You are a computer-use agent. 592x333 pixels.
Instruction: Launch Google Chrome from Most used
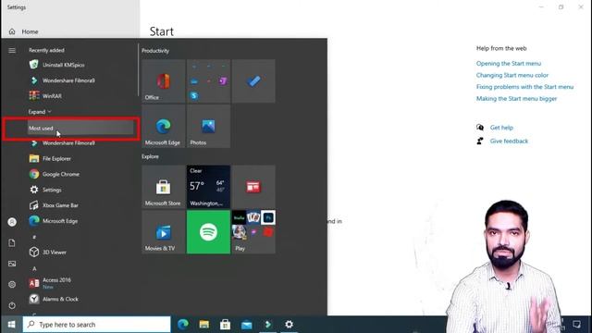point(80,174)
